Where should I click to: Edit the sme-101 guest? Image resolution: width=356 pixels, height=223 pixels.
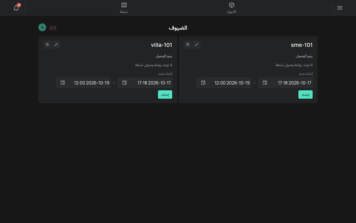point(197,45)
